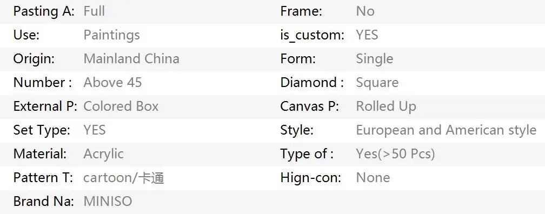Select 'Colored Box' external packaging value
The width and height of the screenshot is (545, 214).
121,106
